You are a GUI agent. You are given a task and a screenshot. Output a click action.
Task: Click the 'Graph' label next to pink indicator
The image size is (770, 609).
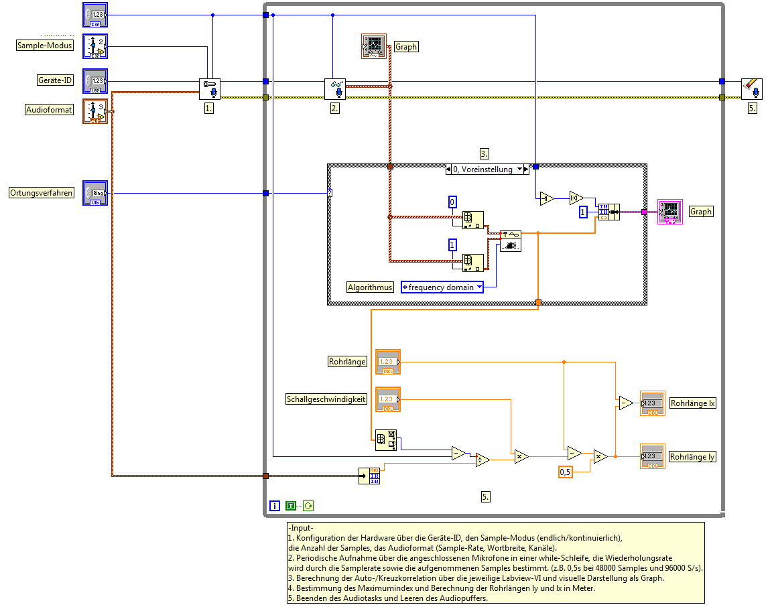[x=701, y=212]
